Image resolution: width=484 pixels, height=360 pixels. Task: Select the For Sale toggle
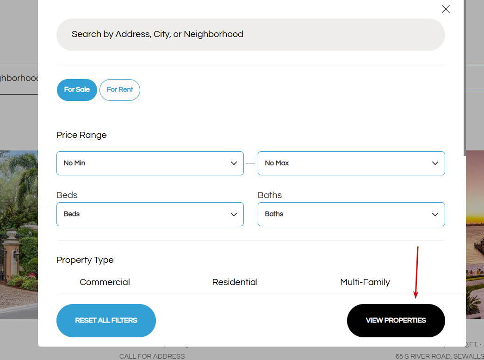(77, 90)
